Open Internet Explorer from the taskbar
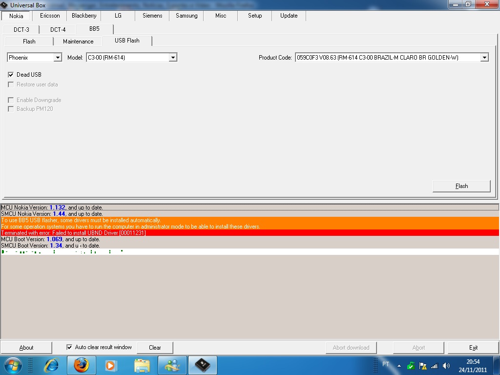This screenshot has height=375, width=500. point(51,365)
